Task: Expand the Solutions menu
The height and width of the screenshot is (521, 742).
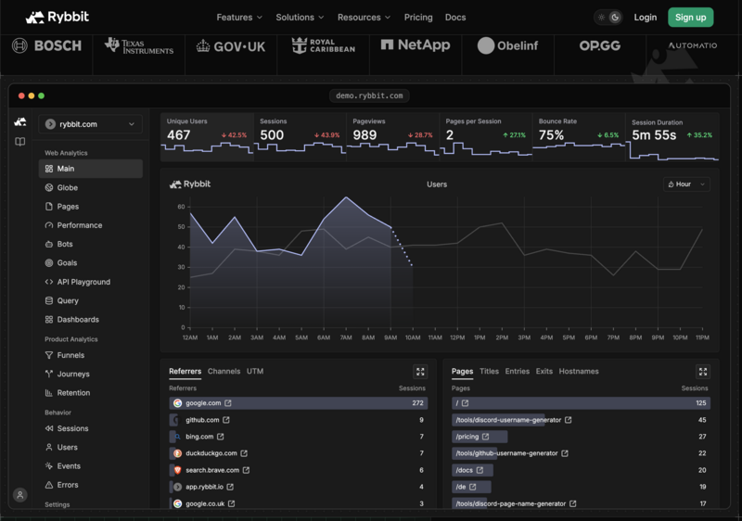Action: click(300, 18)
